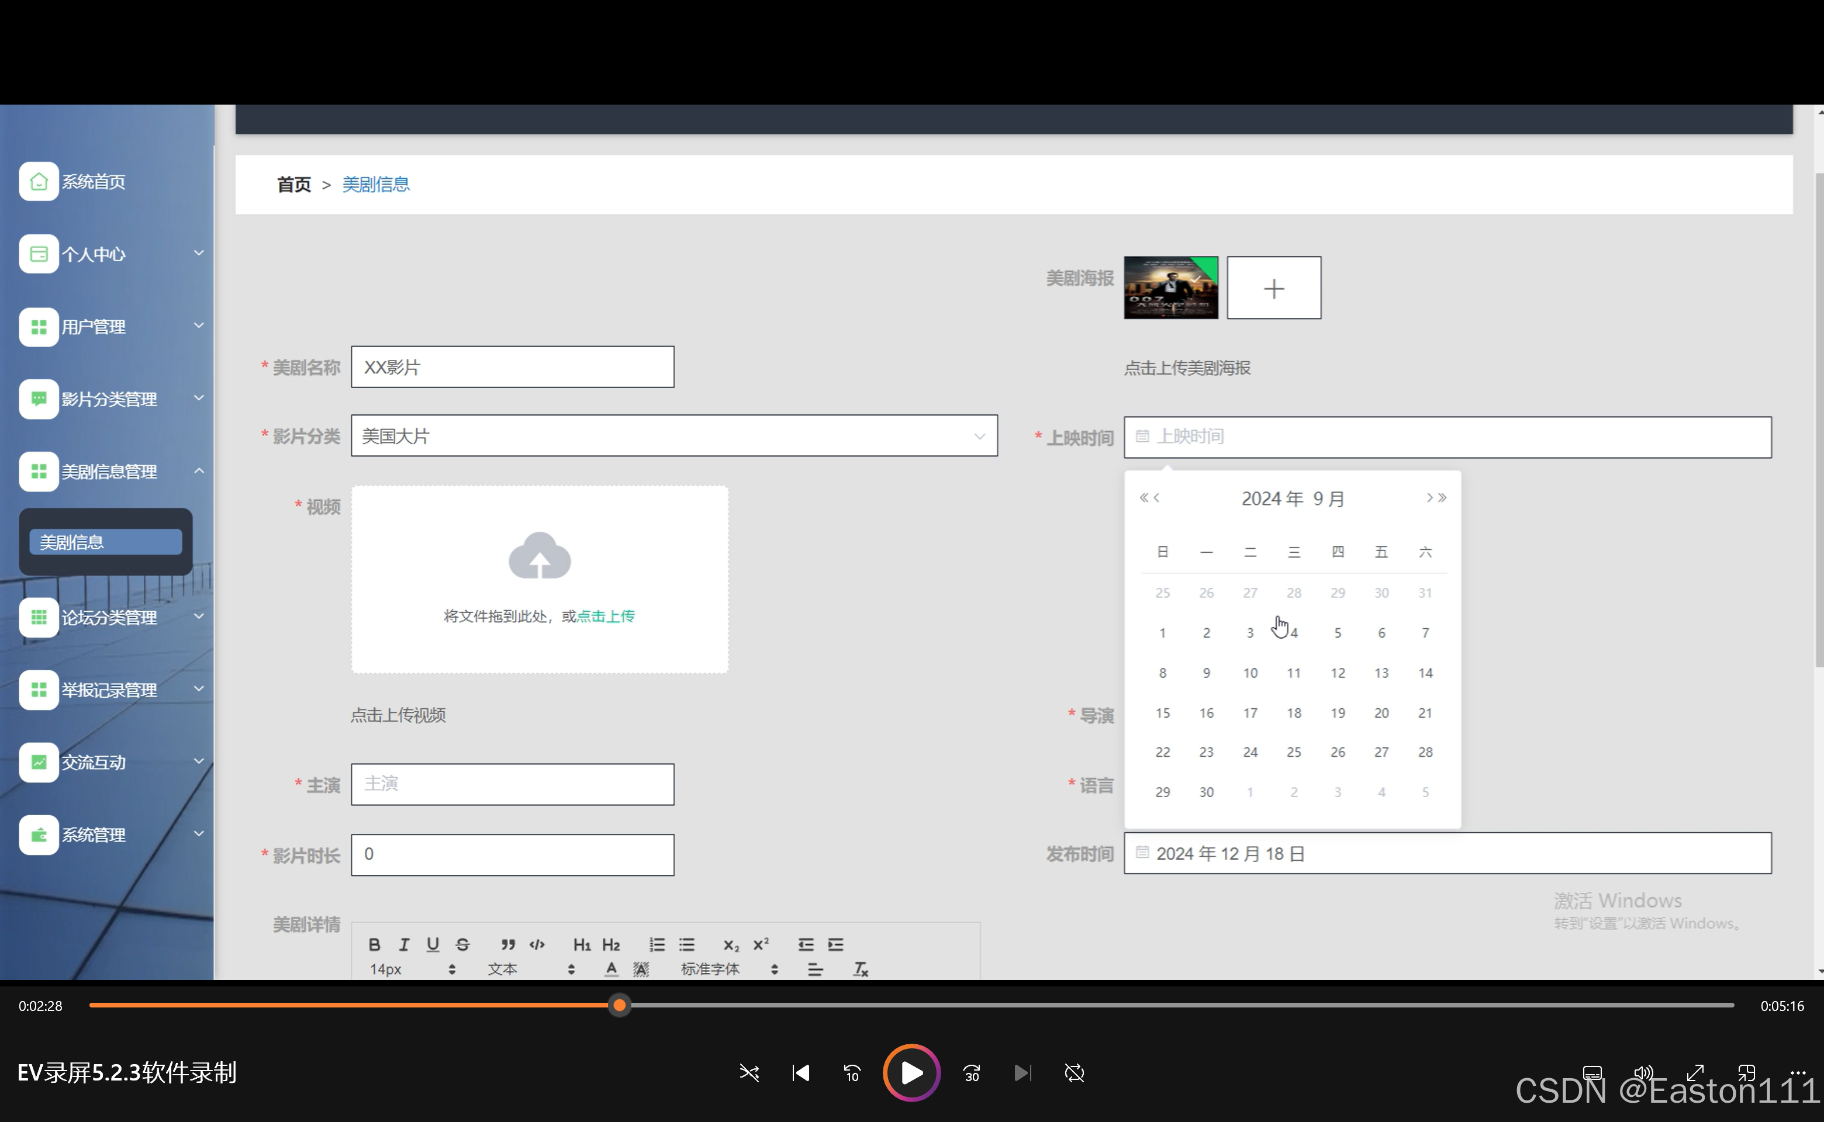This screenshot has width=1824, height=1122.
Task: Toggle shuffle in the player controls
Action: click(x=749, y=1073)
